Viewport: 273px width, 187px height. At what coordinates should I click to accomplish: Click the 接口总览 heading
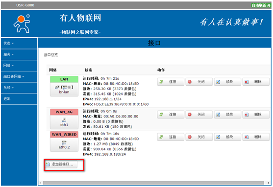pyautogui.click(x=51, y=55)
